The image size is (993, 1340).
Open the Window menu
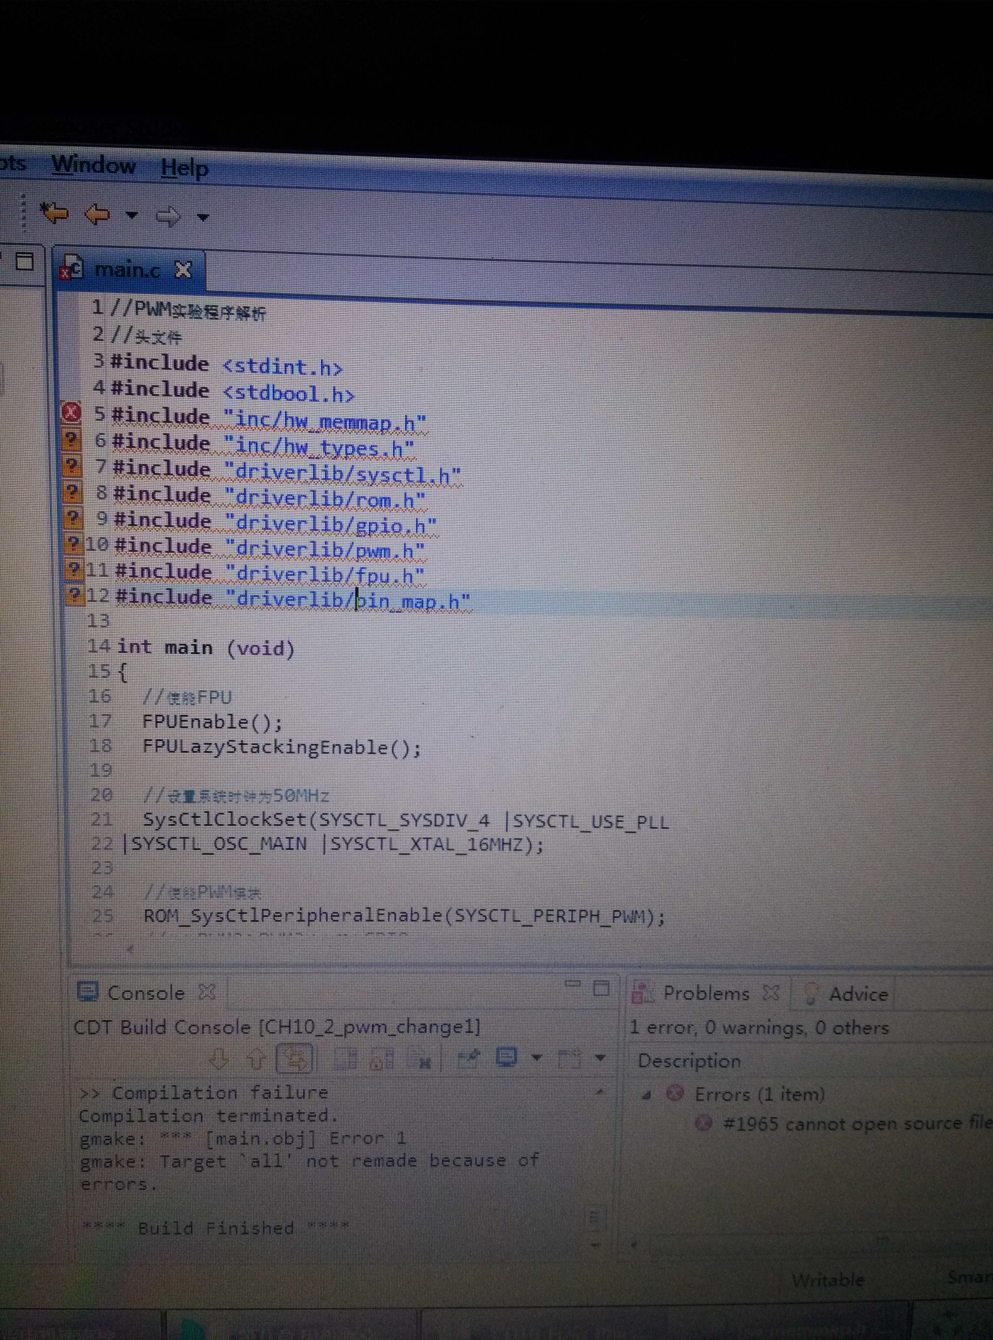click(94, 165)
